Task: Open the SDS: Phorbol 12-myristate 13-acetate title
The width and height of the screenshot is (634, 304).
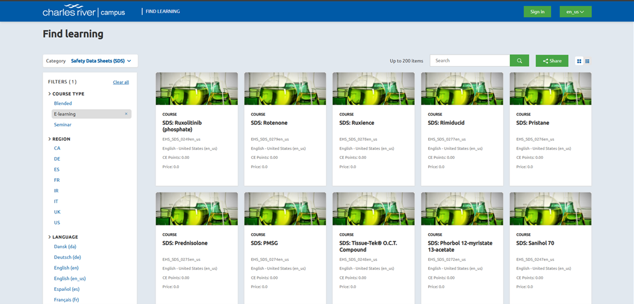Action: (x=460, y=246)
